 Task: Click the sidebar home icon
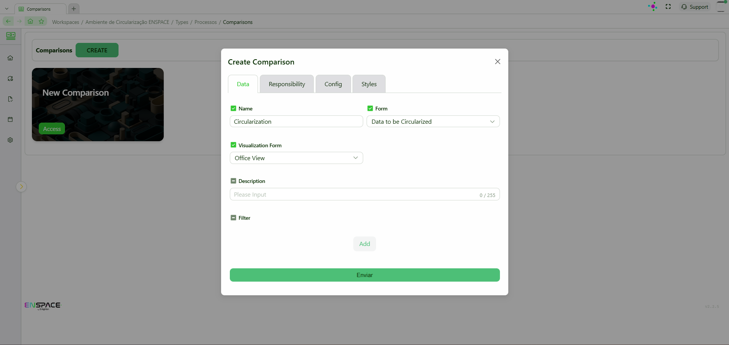pyautogui.click(x=10, y=58)
